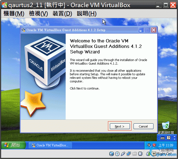178x159 pixels.
Task: Click the red security shield tray icon
Action: tap(154, 145)
